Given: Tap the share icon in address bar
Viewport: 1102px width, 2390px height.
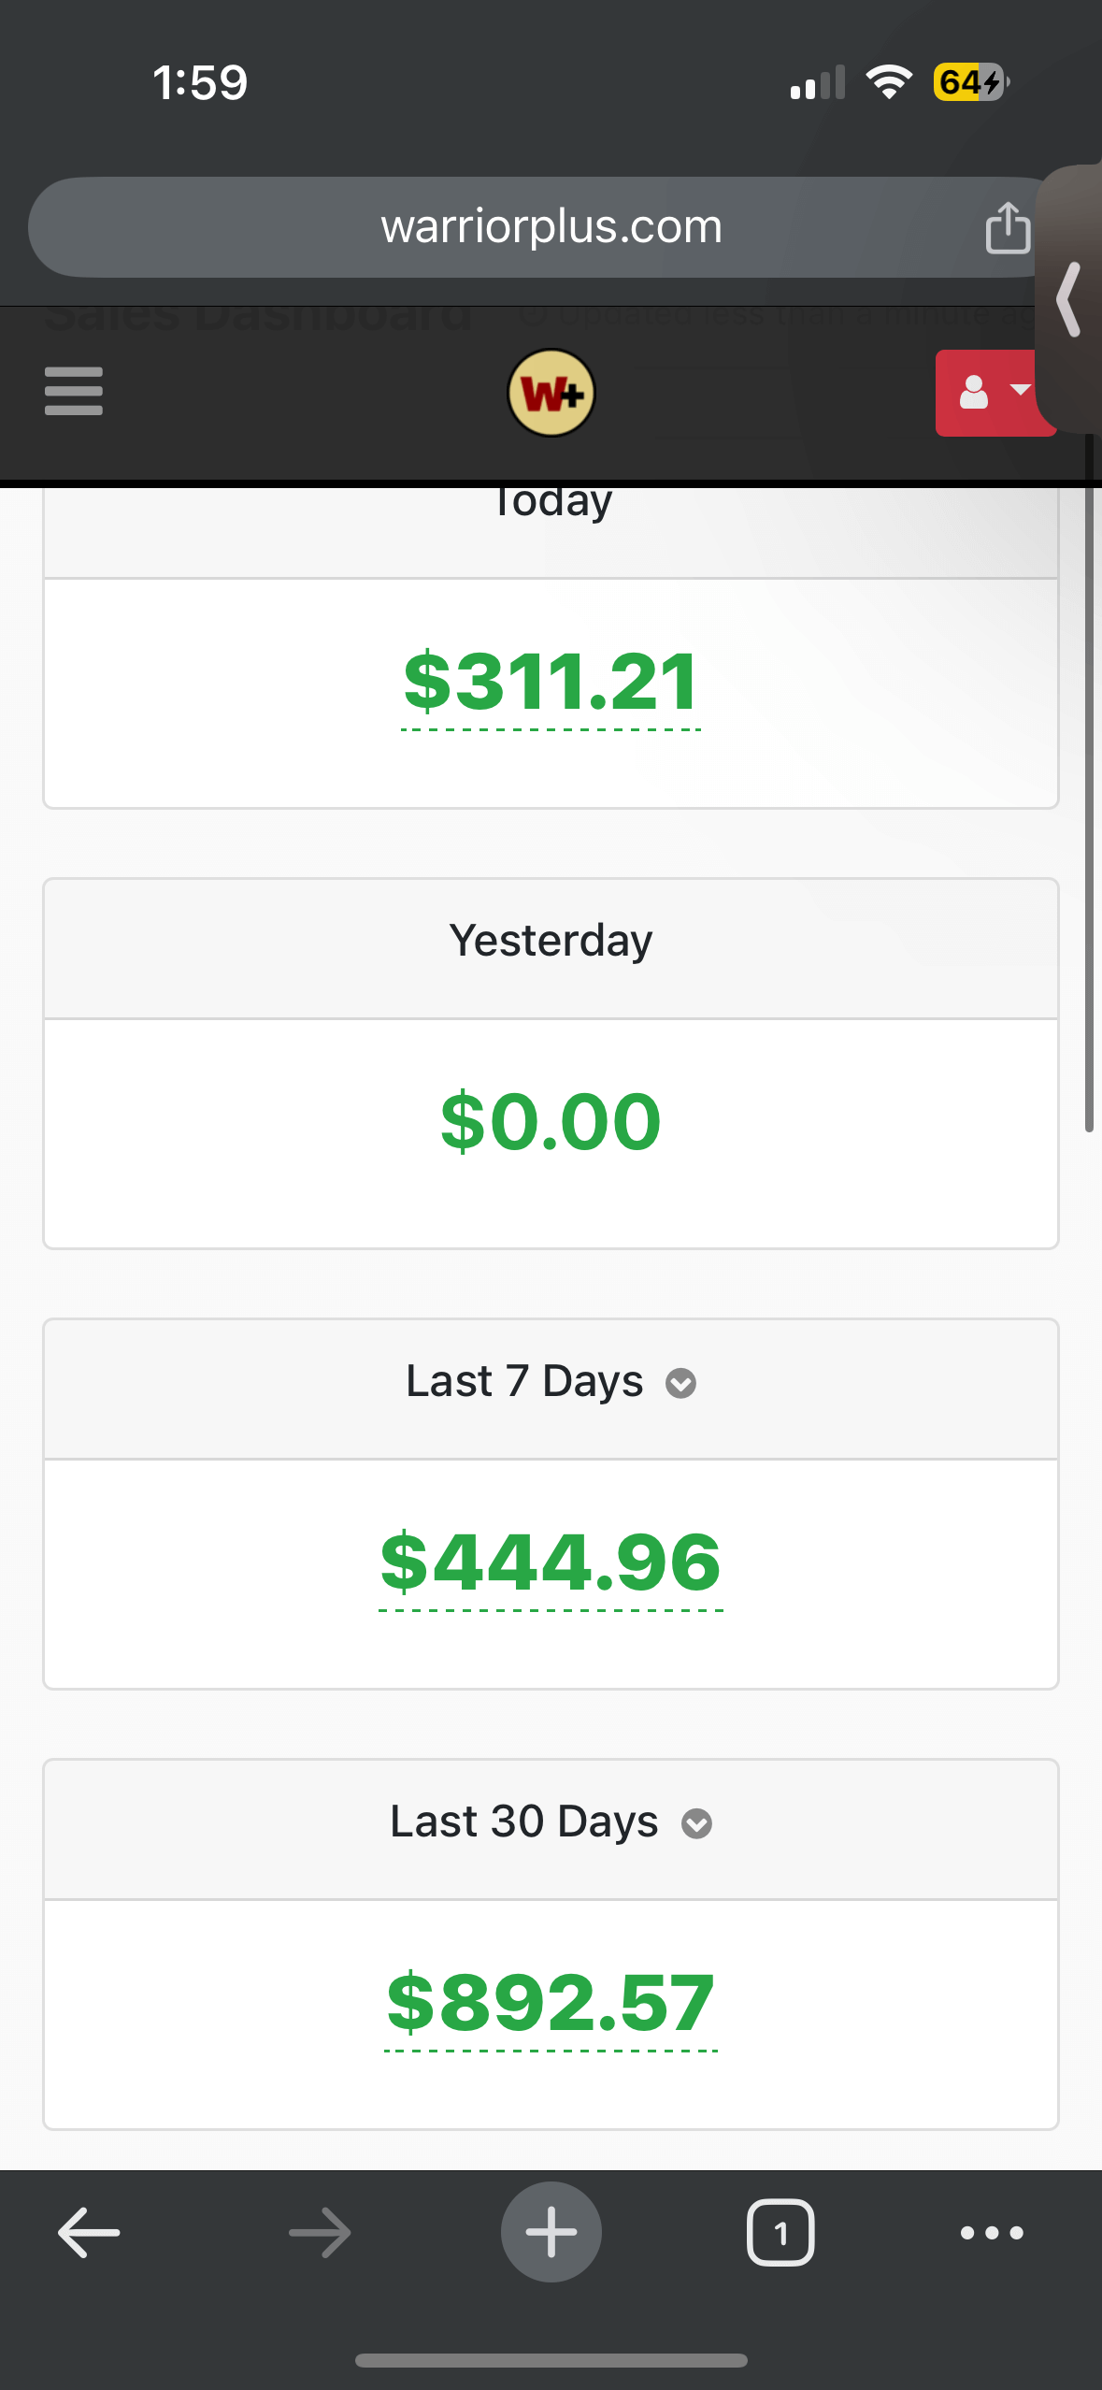Looking at the screenshot, I should coord(1007,228).
